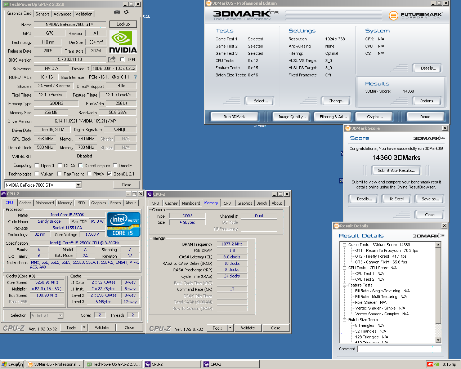
Task: Click Submit Your Results button
Action: tap(396, 170)
